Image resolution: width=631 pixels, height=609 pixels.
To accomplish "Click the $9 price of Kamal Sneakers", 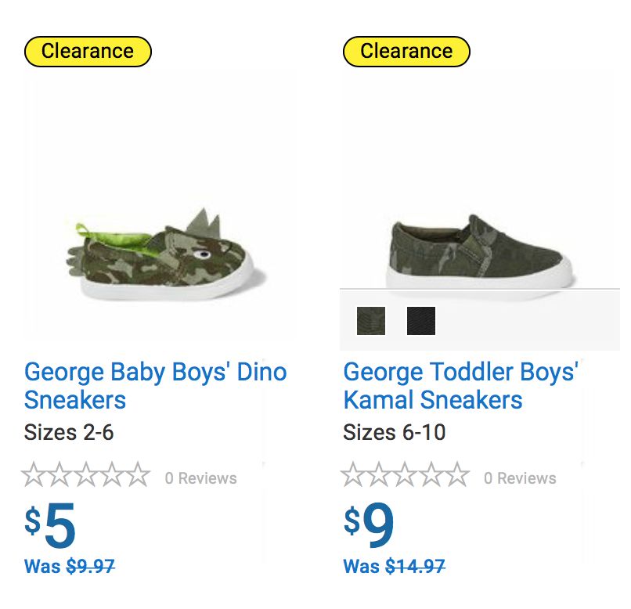I will coord(370,526).
